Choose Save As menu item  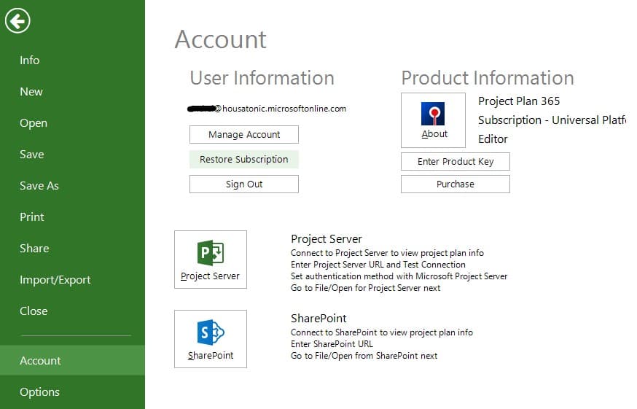pyautogui.click(x=39, y=186)
